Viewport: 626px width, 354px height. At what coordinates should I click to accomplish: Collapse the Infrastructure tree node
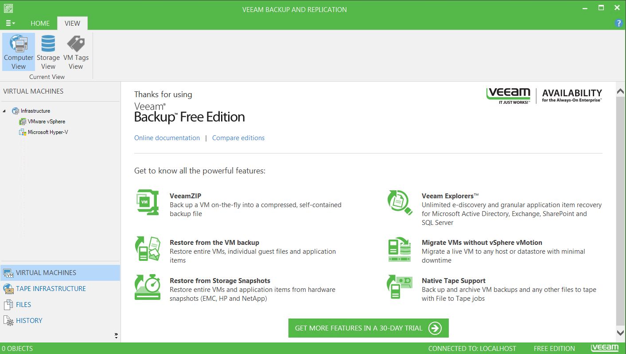pyautogui.click(x=4, y=111)
